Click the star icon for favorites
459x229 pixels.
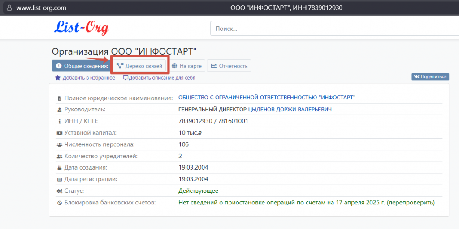coord(58,78)
